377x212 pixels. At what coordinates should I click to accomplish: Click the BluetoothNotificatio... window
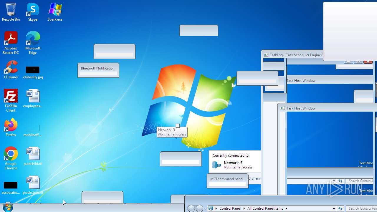[98, 70]
